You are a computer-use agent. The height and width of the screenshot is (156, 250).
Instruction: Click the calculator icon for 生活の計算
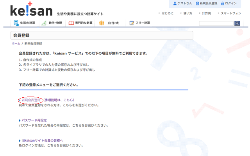tap(16, 23)
